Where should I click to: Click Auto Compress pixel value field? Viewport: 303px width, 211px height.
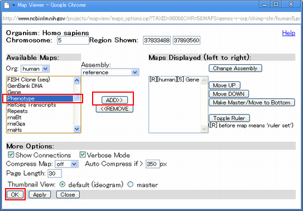[152, 164]
